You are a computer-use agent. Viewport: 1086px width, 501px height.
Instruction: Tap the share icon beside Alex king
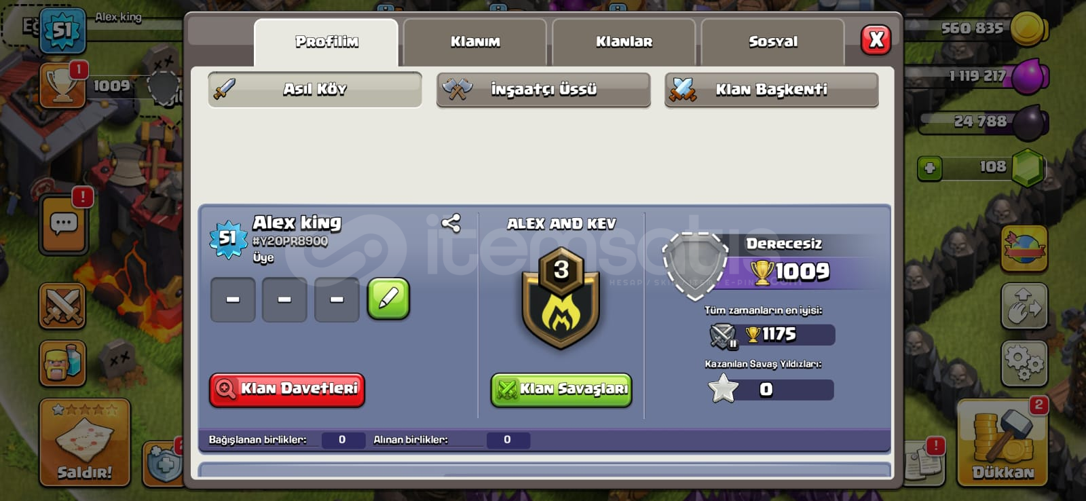(x=451, y=223)
